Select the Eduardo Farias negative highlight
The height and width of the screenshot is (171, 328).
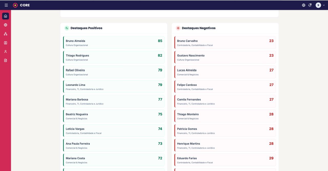[x=225, y=160]
